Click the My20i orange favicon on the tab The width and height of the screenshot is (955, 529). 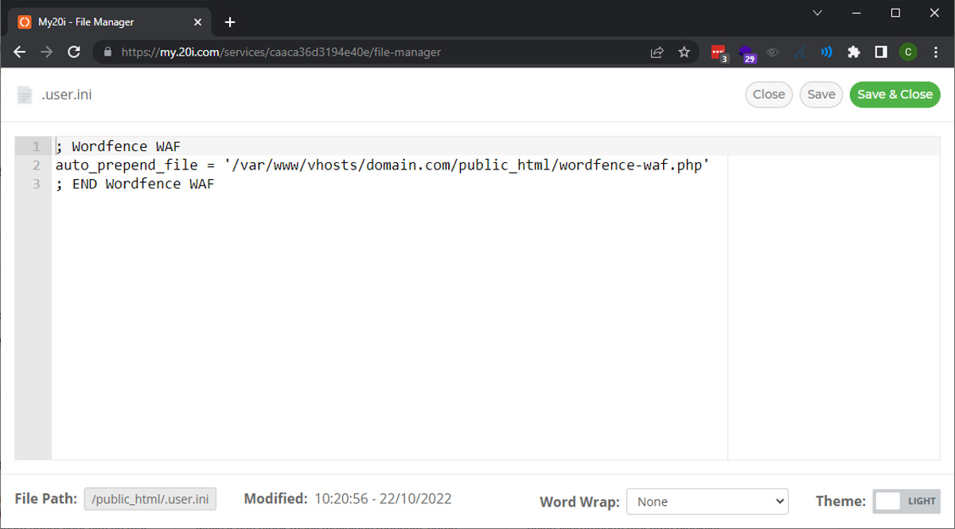25,22
